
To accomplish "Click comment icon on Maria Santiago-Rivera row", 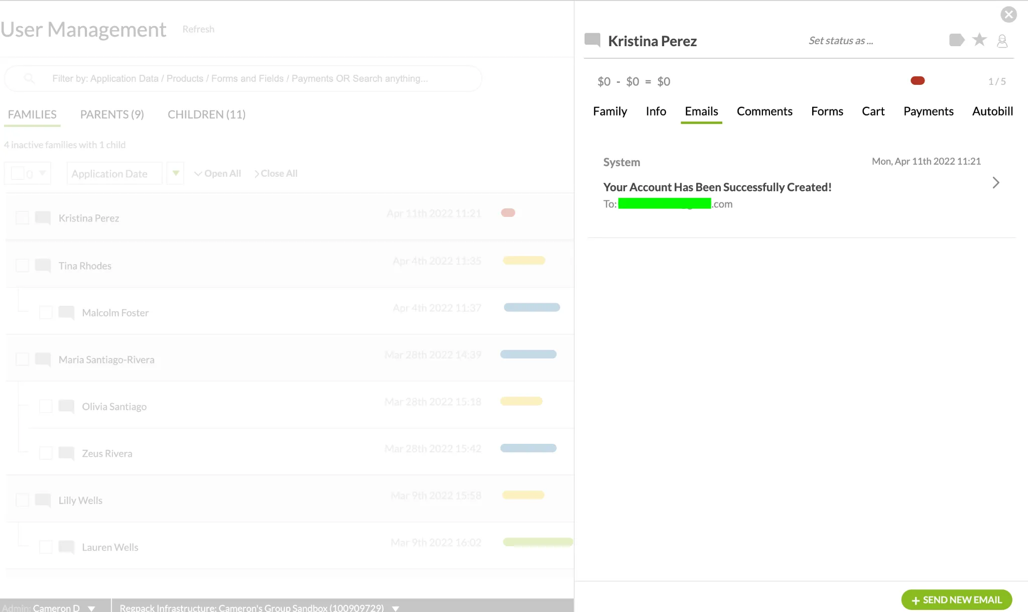I will pyautogui.click(x=43, y=359).
